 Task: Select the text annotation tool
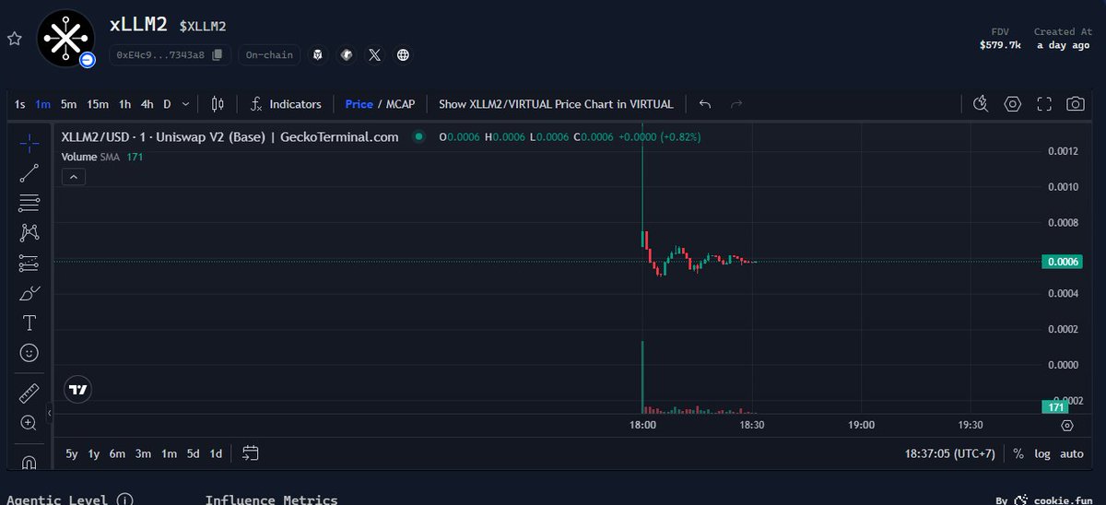[29, 323]
